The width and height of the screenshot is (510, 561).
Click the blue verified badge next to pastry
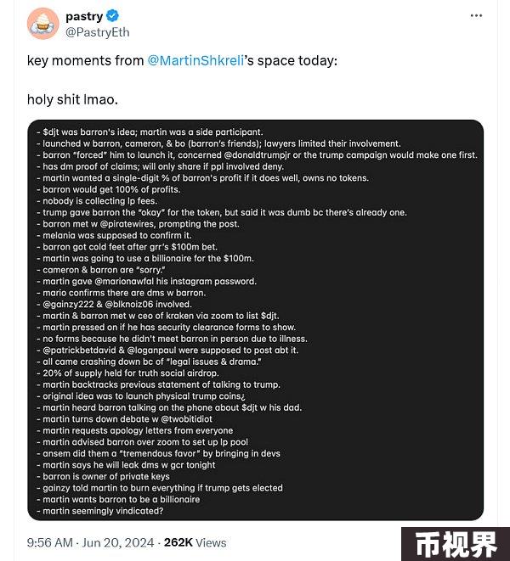click(113, 16)
